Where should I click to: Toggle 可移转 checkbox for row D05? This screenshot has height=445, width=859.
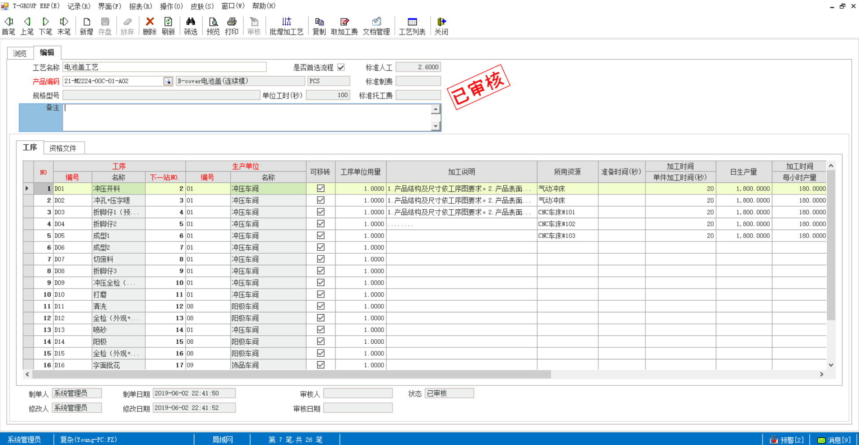[x=321, y=236]
